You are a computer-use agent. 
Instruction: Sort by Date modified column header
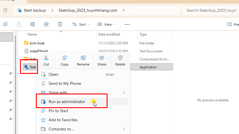tap(109, 35)
